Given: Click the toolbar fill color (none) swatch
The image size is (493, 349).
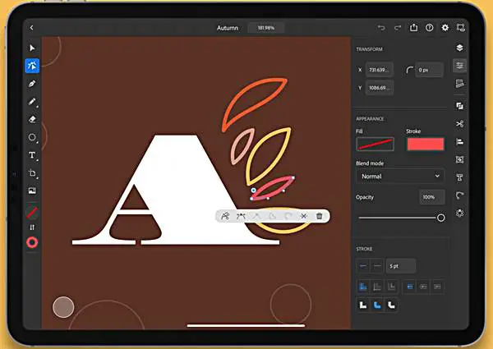Looking at the screenshot, I should [x=32, y=213].
